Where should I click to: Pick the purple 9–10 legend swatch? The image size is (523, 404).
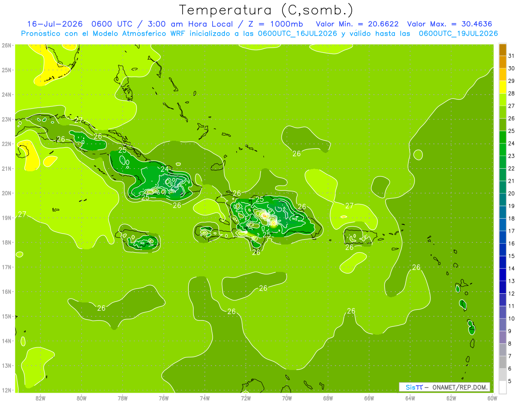503,325
